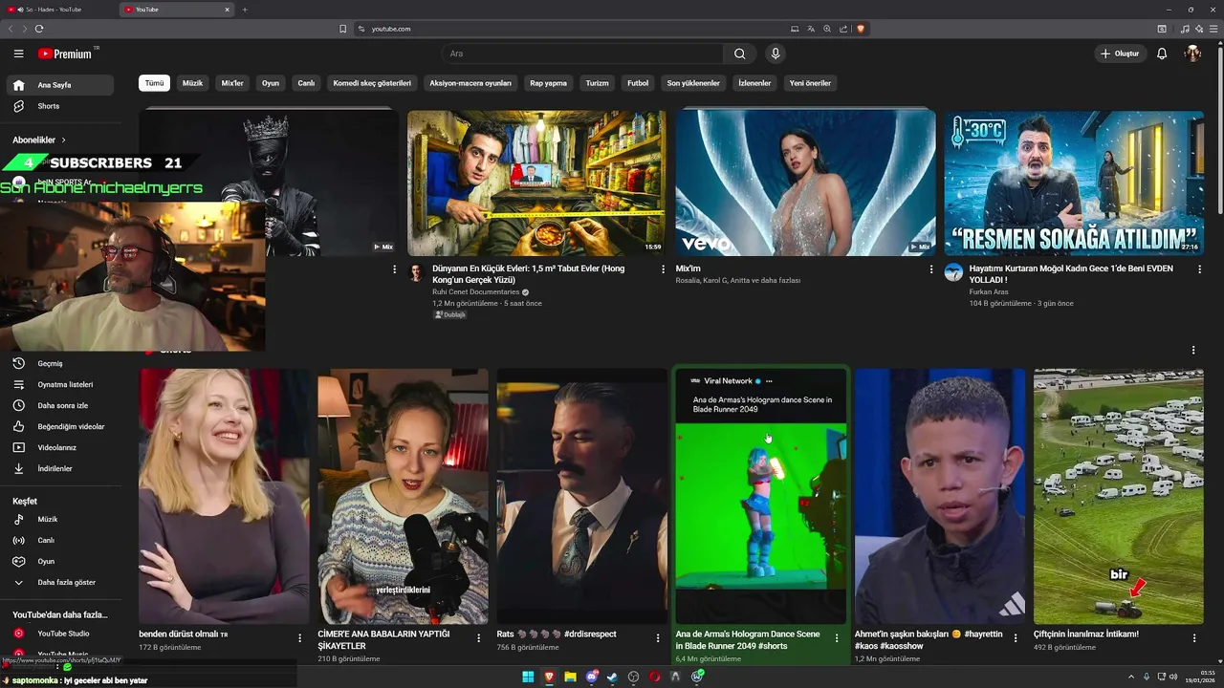Select the İzlenenler filter chip
Screen dimensions: 1224x688
pyautogui.click(x=754, y=83)
